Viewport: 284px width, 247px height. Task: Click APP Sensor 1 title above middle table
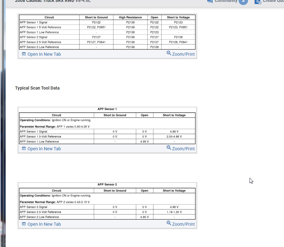[107, 109]
